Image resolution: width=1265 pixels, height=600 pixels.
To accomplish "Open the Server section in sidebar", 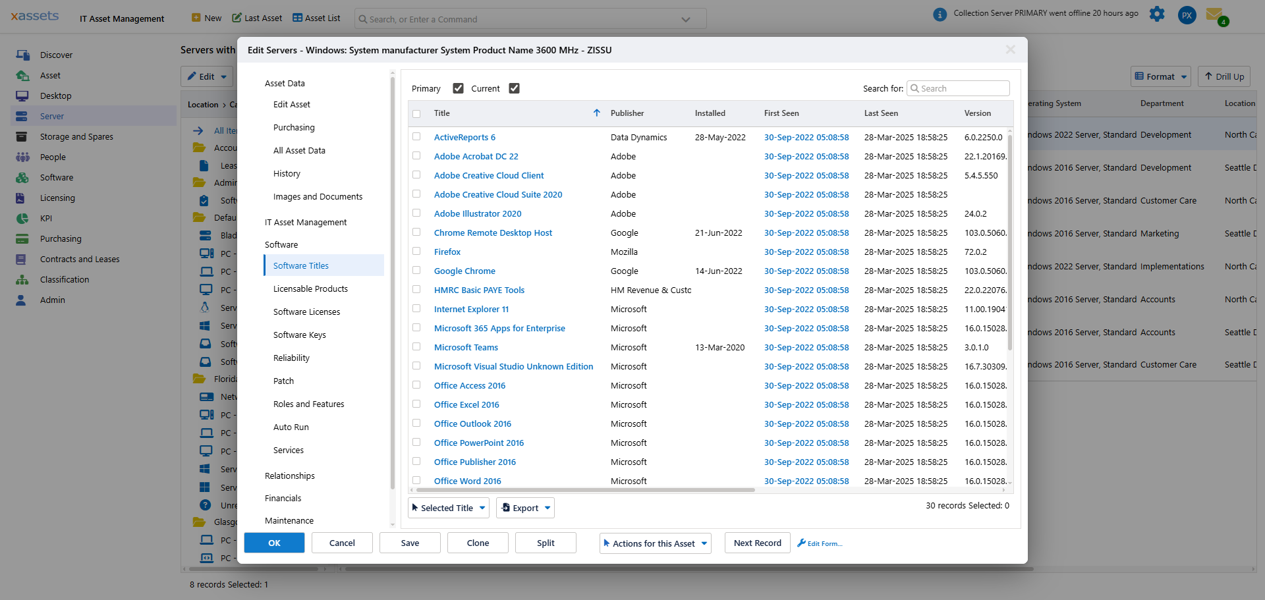I will 51,116.
